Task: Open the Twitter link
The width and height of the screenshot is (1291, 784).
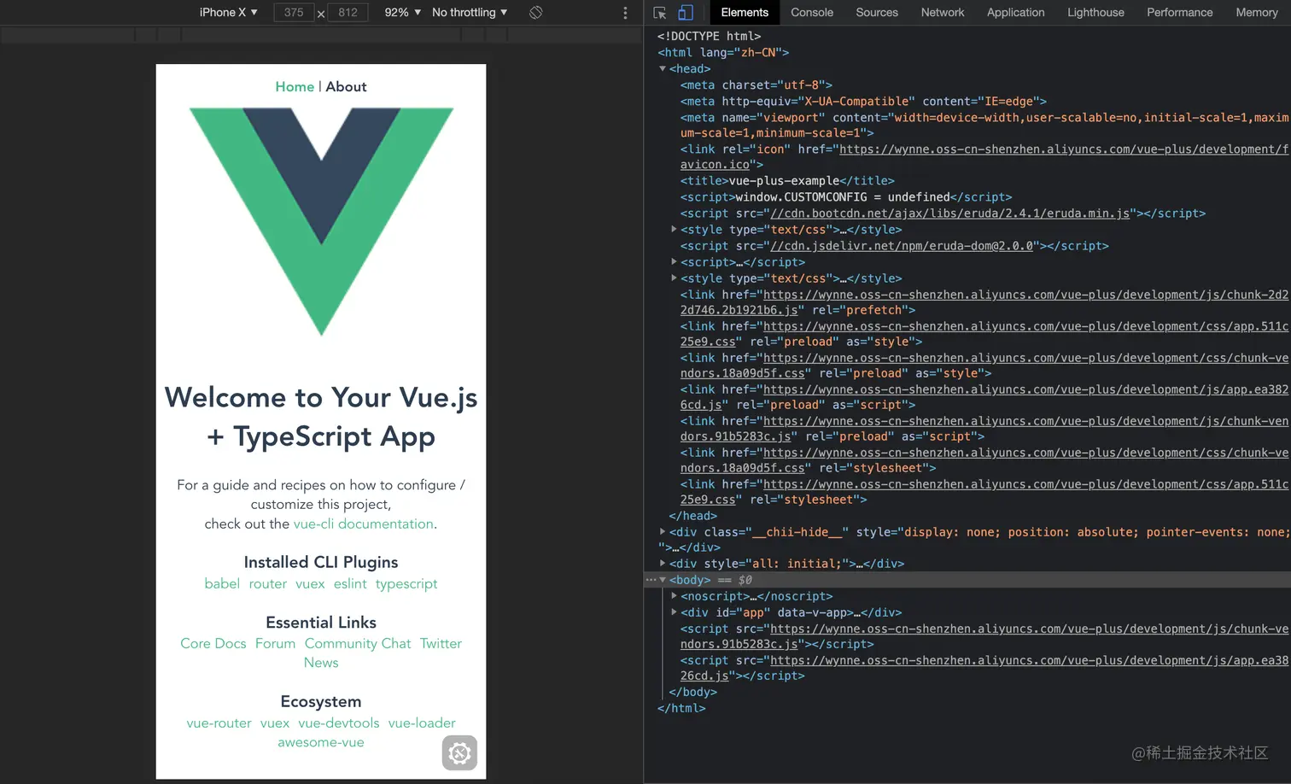Action: pyautogui.click(x=441, y=643)
